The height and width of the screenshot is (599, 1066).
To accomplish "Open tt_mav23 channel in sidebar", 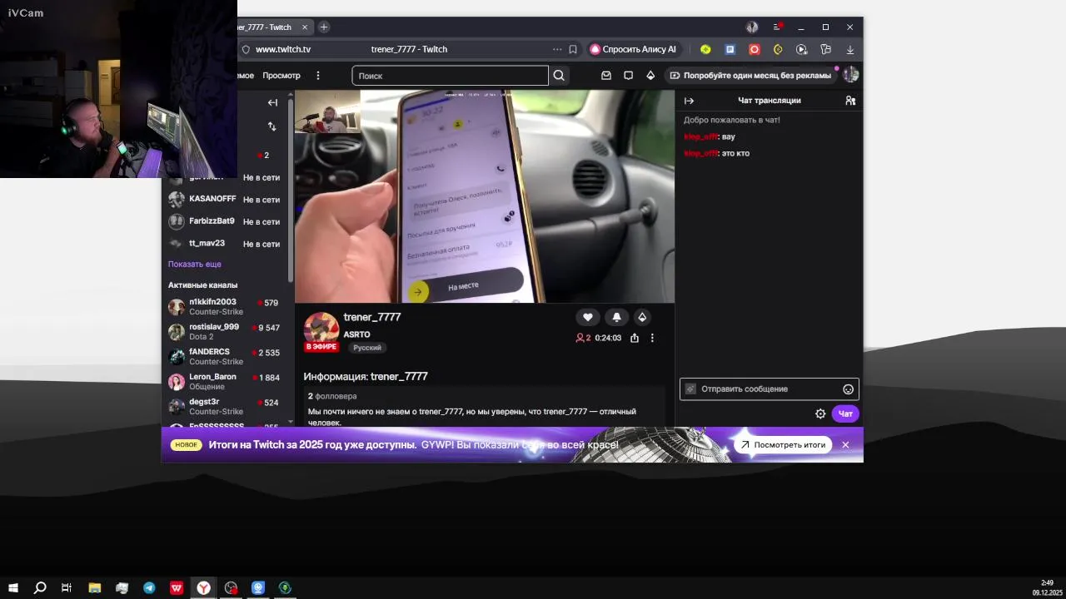I will pyautogui.click(x=225, y=244).
